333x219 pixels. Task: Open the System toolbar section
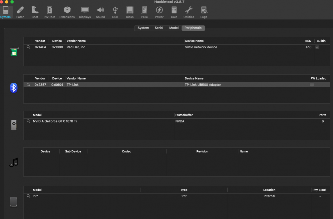click(x=6, y=12)
